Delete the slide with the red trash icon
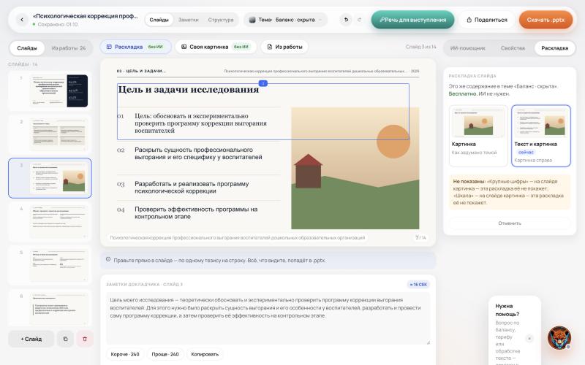Viewport: 585px width, 365px height. coord(85,339)
